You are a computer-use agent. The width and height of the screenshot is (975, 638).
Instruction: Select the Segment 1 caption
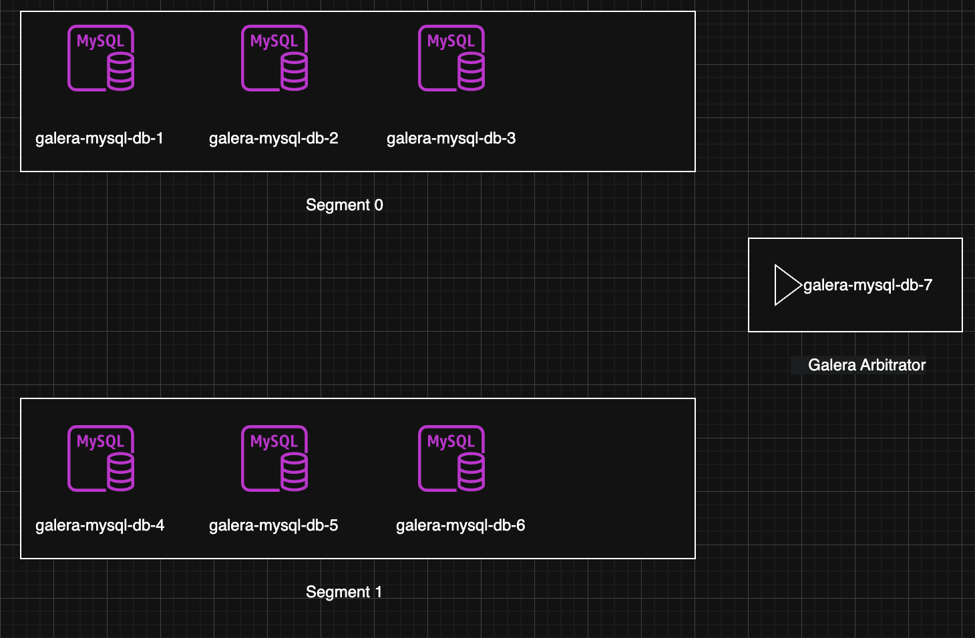click(x=344, y=592)
